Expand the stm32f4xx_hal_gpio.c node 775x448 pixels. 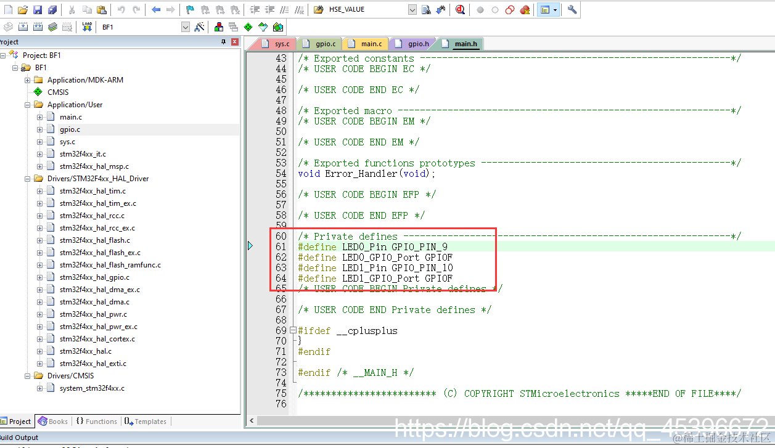tap(40, 277)
